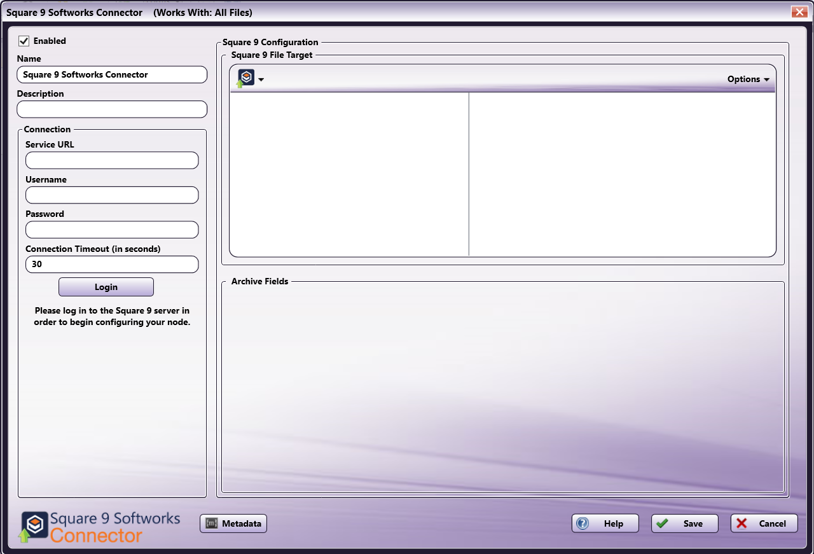Expand the Options menu
Viewport: 814px width, 554px height.
748,80
